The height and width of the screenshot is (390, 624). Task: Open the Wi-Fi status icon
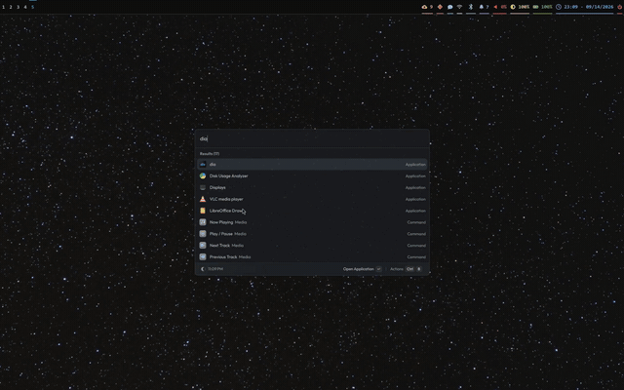(459, 7)
